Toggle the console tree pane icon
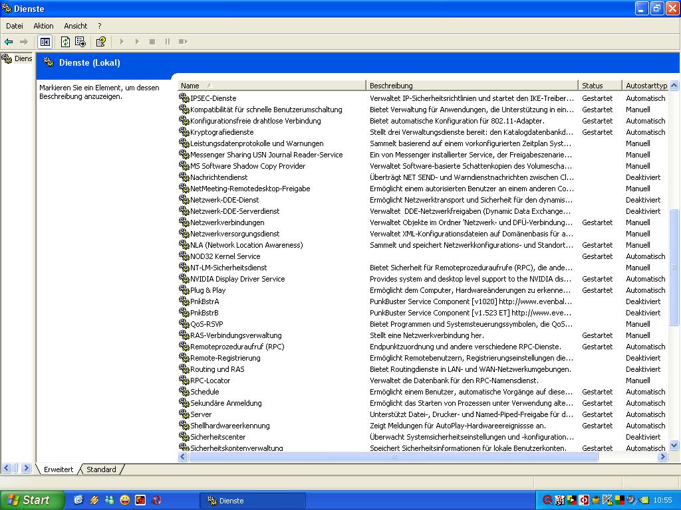 [45, 42]
